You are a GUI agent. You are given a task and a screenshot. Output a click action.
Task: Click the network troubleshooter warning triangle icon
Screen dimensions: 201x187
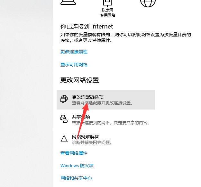[64, 139]
